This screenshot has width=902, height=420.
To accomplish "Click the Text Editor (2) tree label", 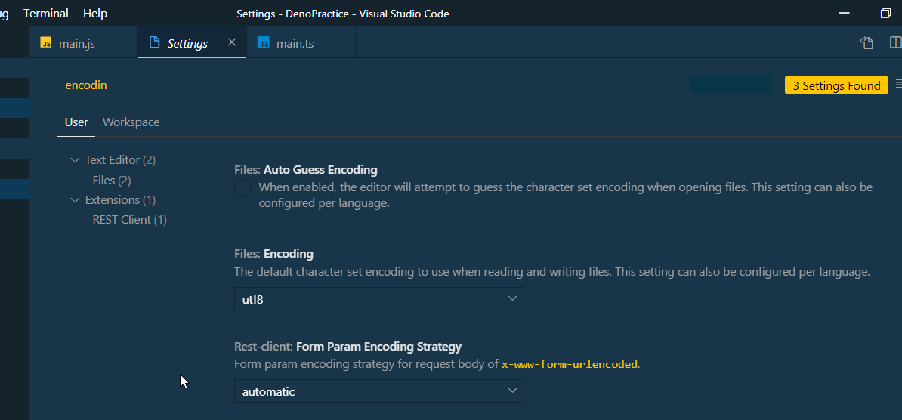I will pyautogui.click(x=120, y=160).
